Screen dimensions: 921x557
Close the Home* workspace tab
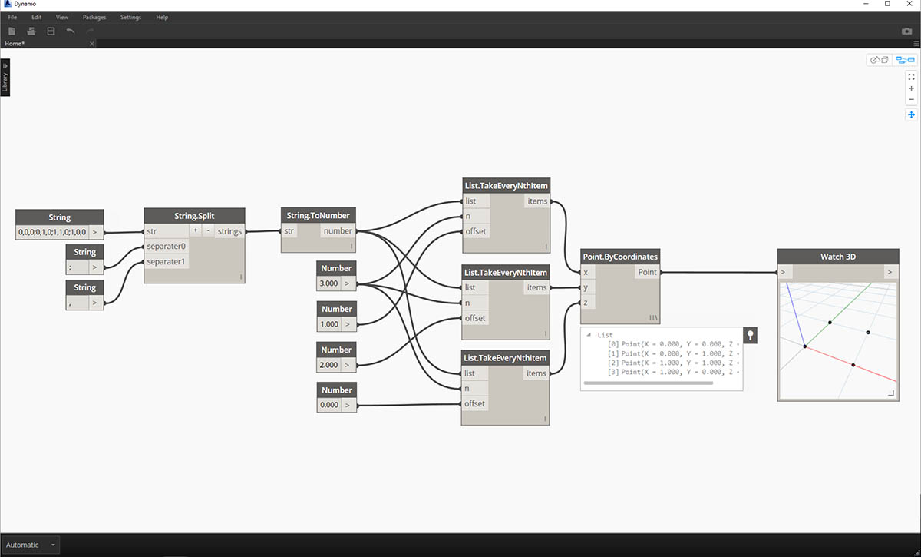tap(91, 44)
